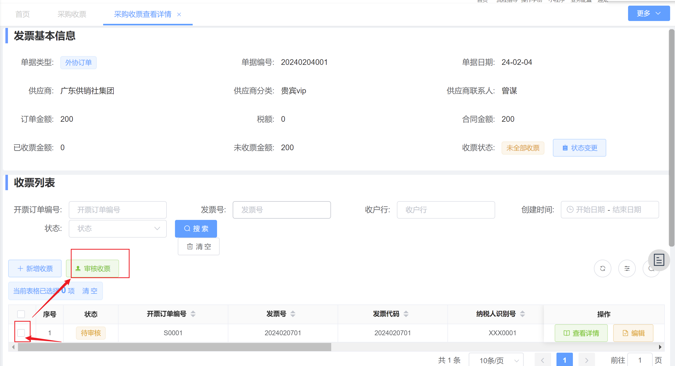
Task: Click the 单据编号 value 20240204001
Action: 304,62
